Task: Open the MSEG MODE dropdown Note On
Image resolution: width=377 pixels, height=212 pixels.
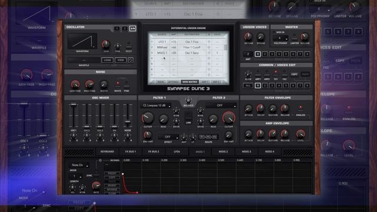Action: (79, 165)
